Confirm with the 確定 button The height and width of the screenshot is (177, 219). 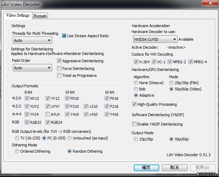click(x=146, y=168)
